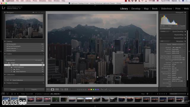Collapse the Navigator panel
The height and width of the screenshot is (107, 190).
[5, 12]
